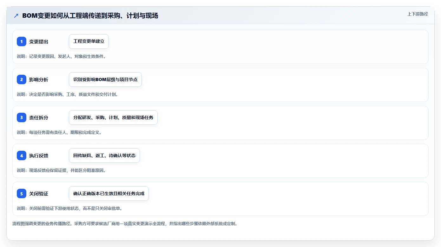The height and width of the screenshot is (247, 441).
Task: Click the 上下游路径 label
Action: 418,14
